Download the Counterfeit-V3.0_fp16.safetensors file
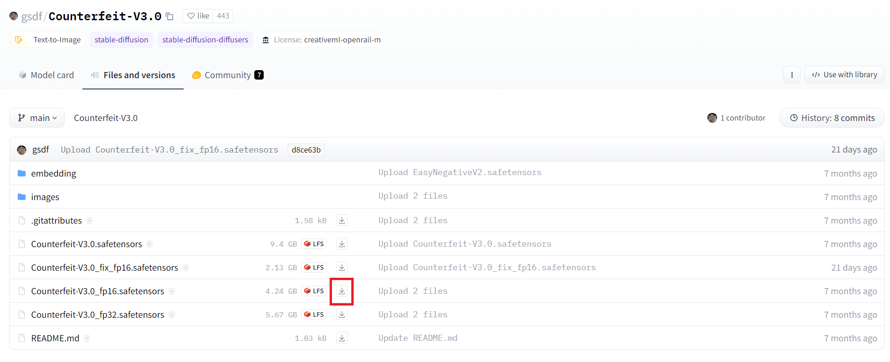Image resolution: width=890 pixels, height=362 pixels. 342,291
